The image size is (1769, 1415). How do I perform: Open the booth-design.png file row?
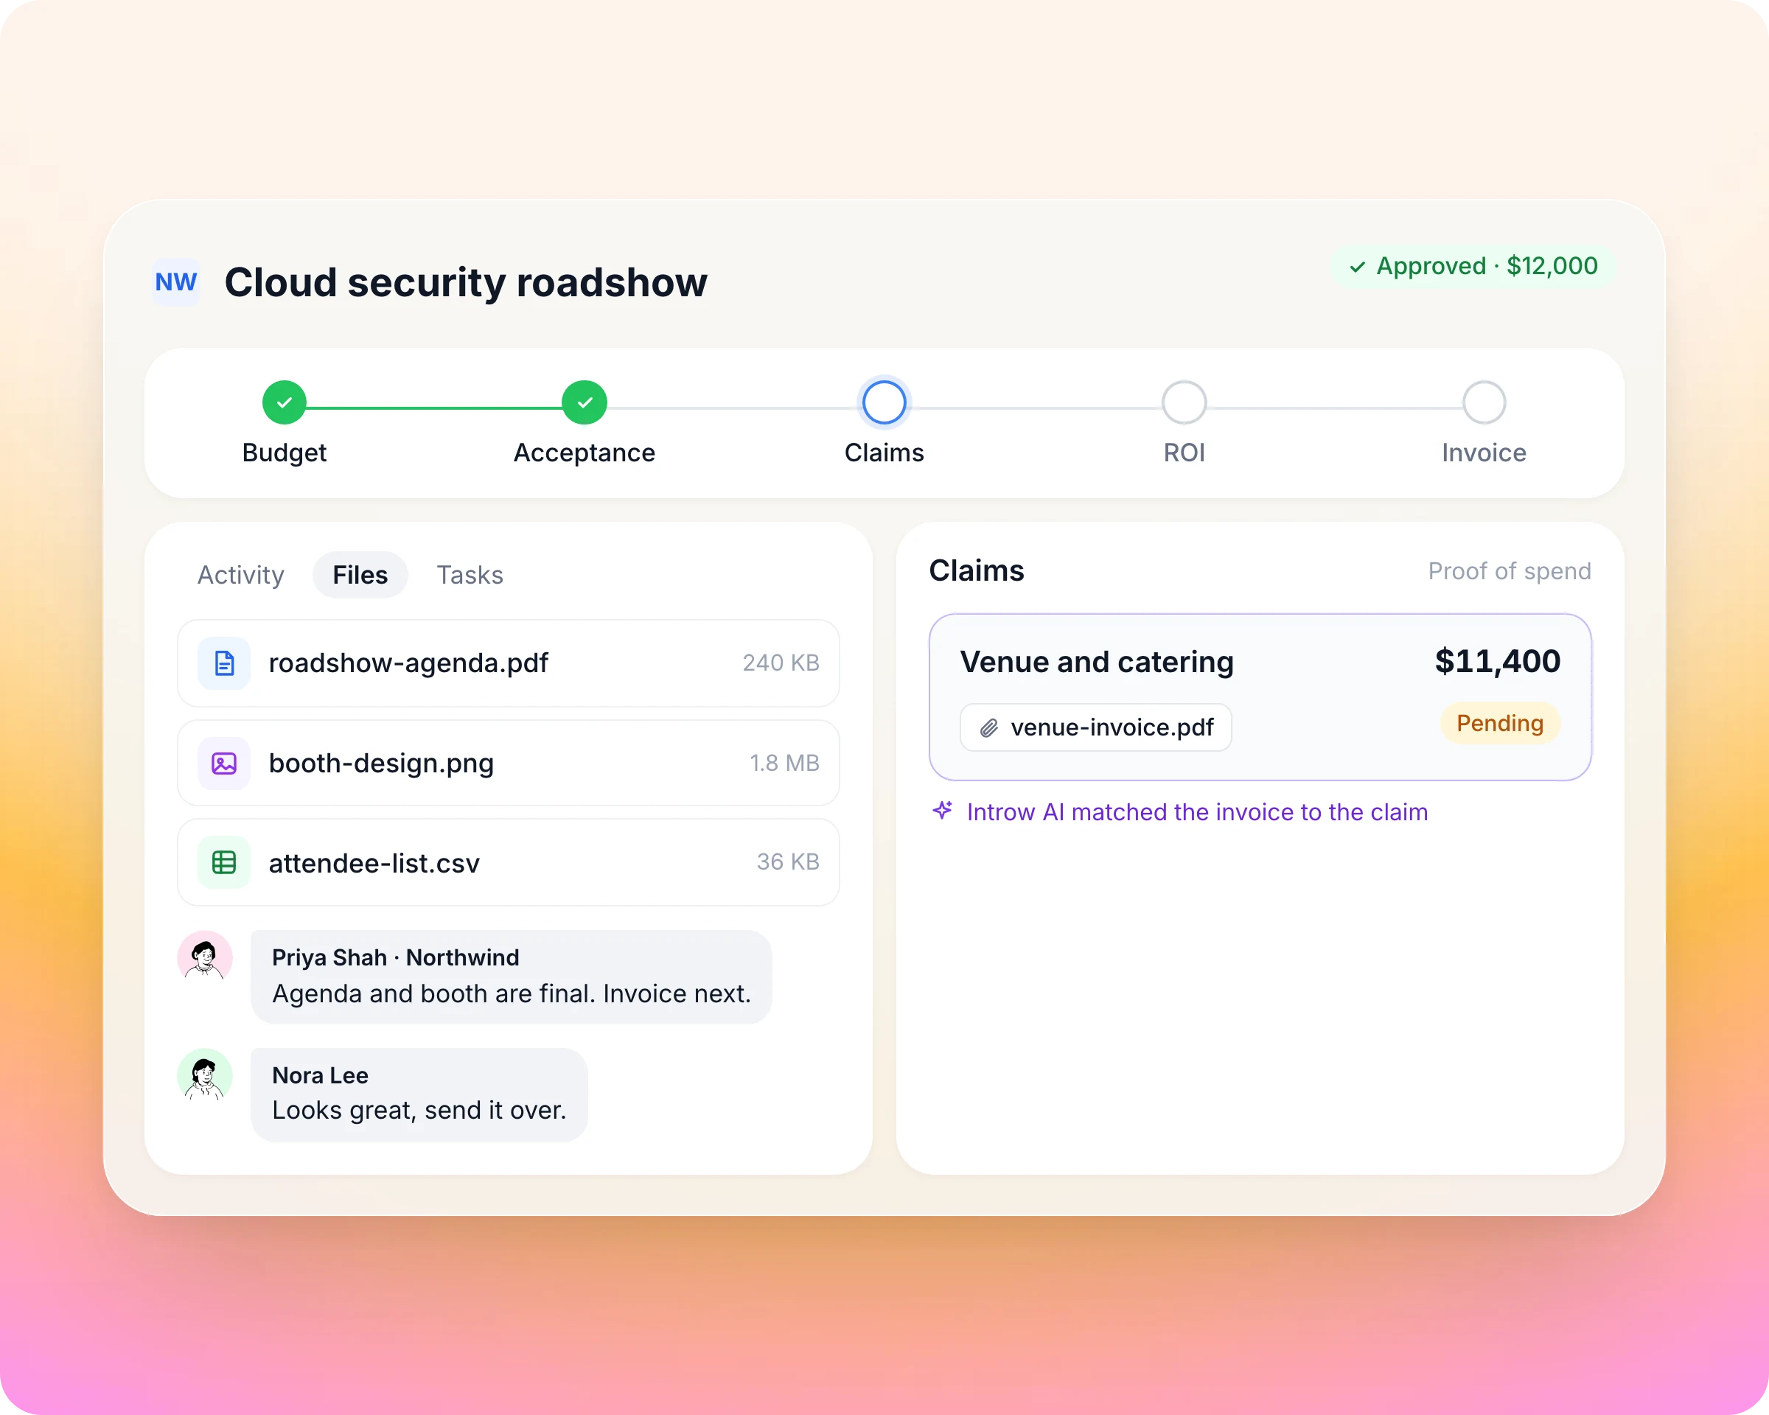[509, 763]
